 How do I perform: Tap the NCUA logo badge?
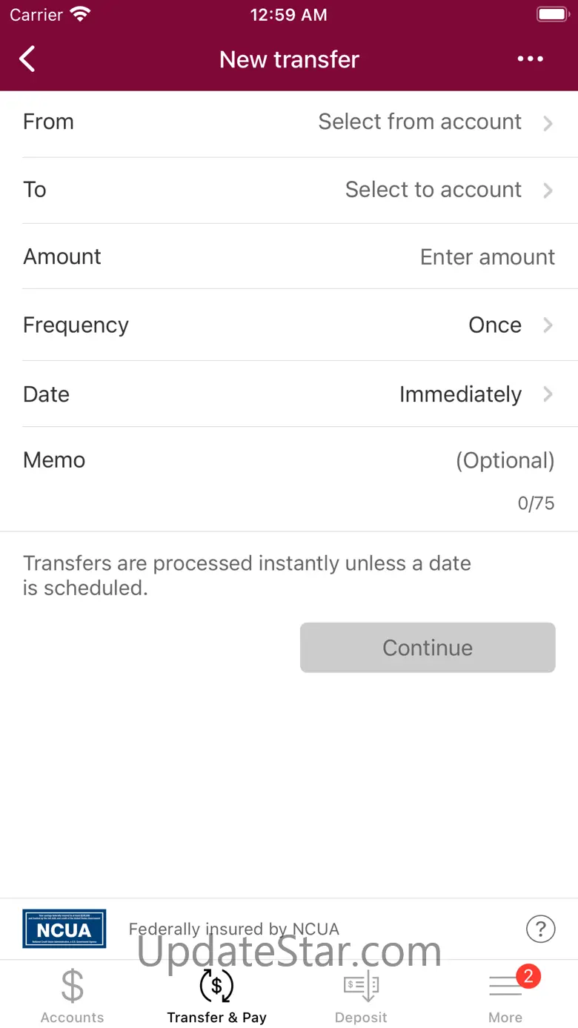(x=64, y=928)
